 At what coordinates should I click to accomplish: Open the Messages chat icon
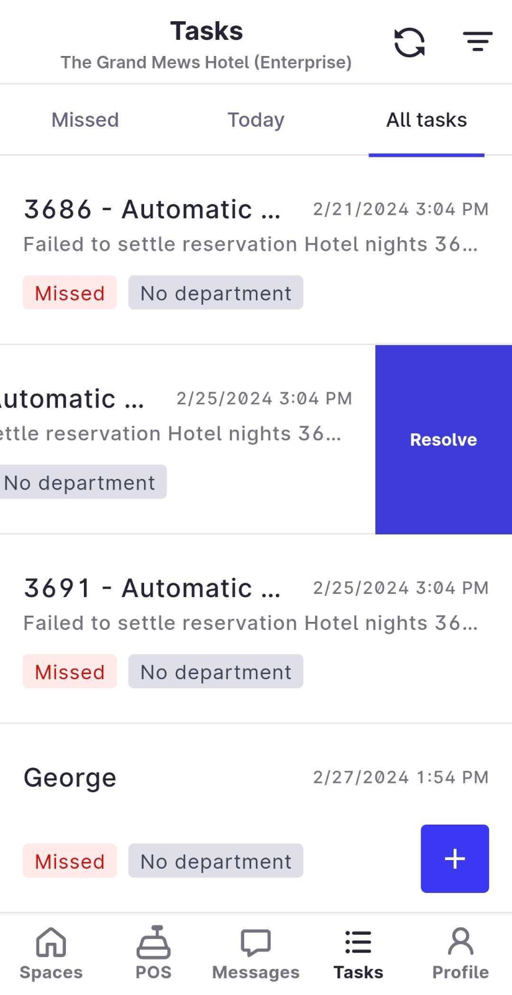(x=255, y=943)
